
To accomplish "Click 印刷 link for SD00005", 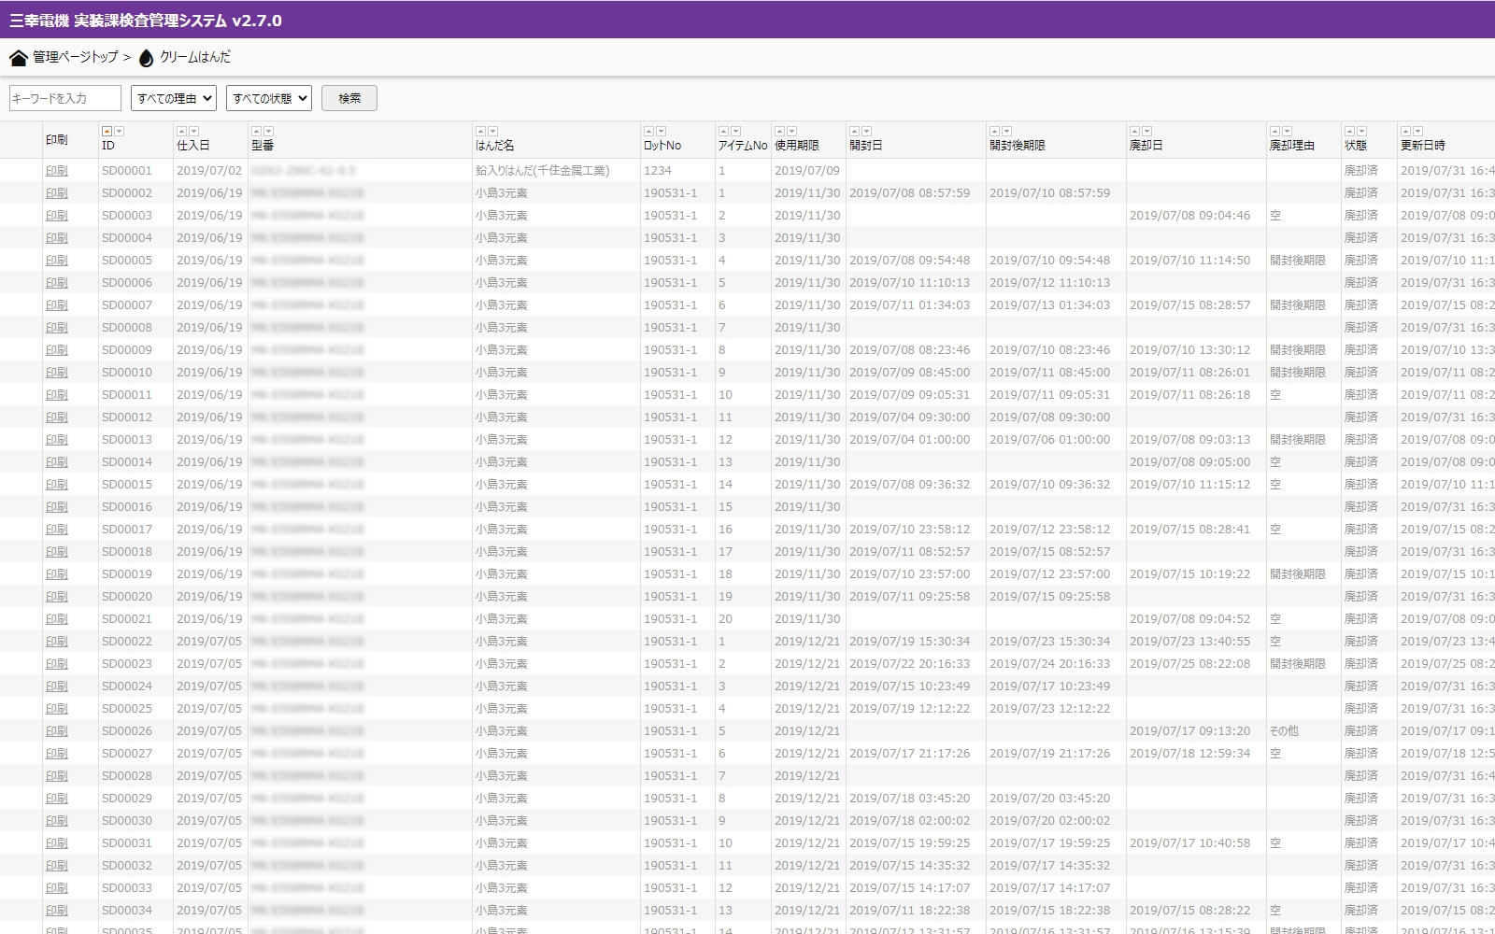I will 57,261.
